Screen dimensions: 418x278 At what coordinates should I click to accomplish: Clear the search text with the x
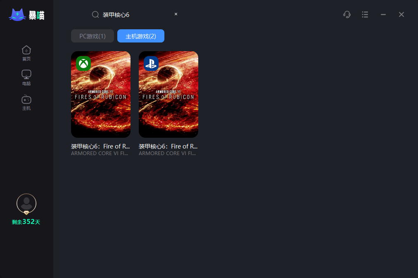[176, 14]
